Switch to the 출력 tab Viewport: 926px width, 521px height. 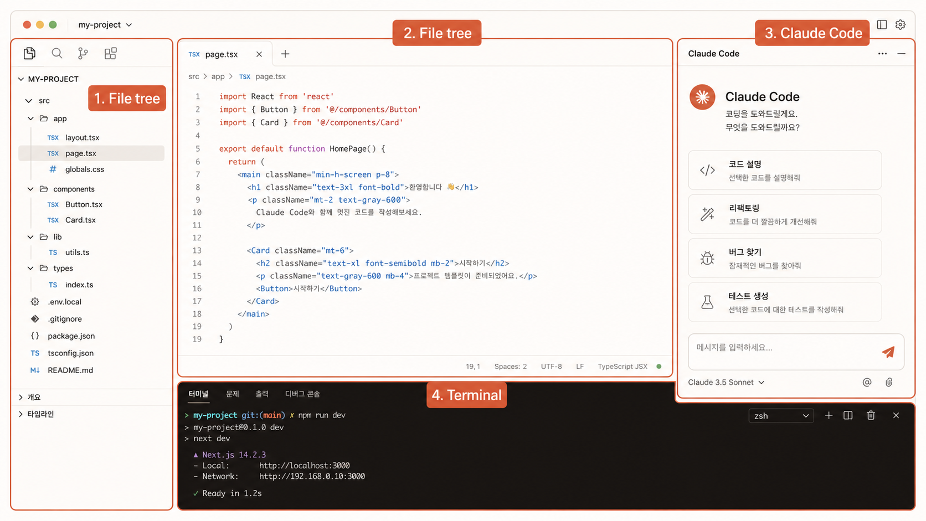pos(262,394)
